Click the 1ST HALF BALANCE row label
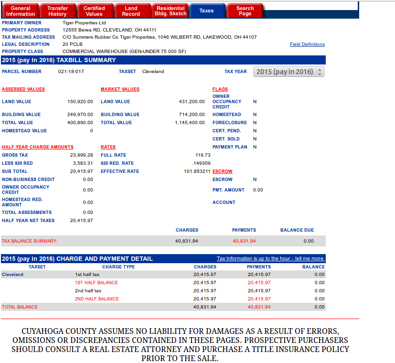Screen dimensions: 395x363 coord(96,283)
